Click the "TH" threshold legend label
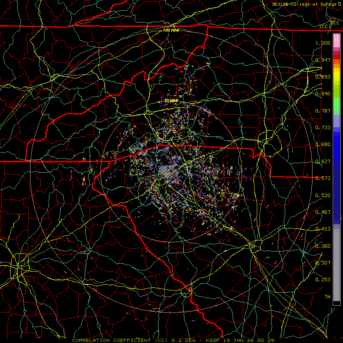The width and height of the screenshot is (343, 343). coord(327,297)
